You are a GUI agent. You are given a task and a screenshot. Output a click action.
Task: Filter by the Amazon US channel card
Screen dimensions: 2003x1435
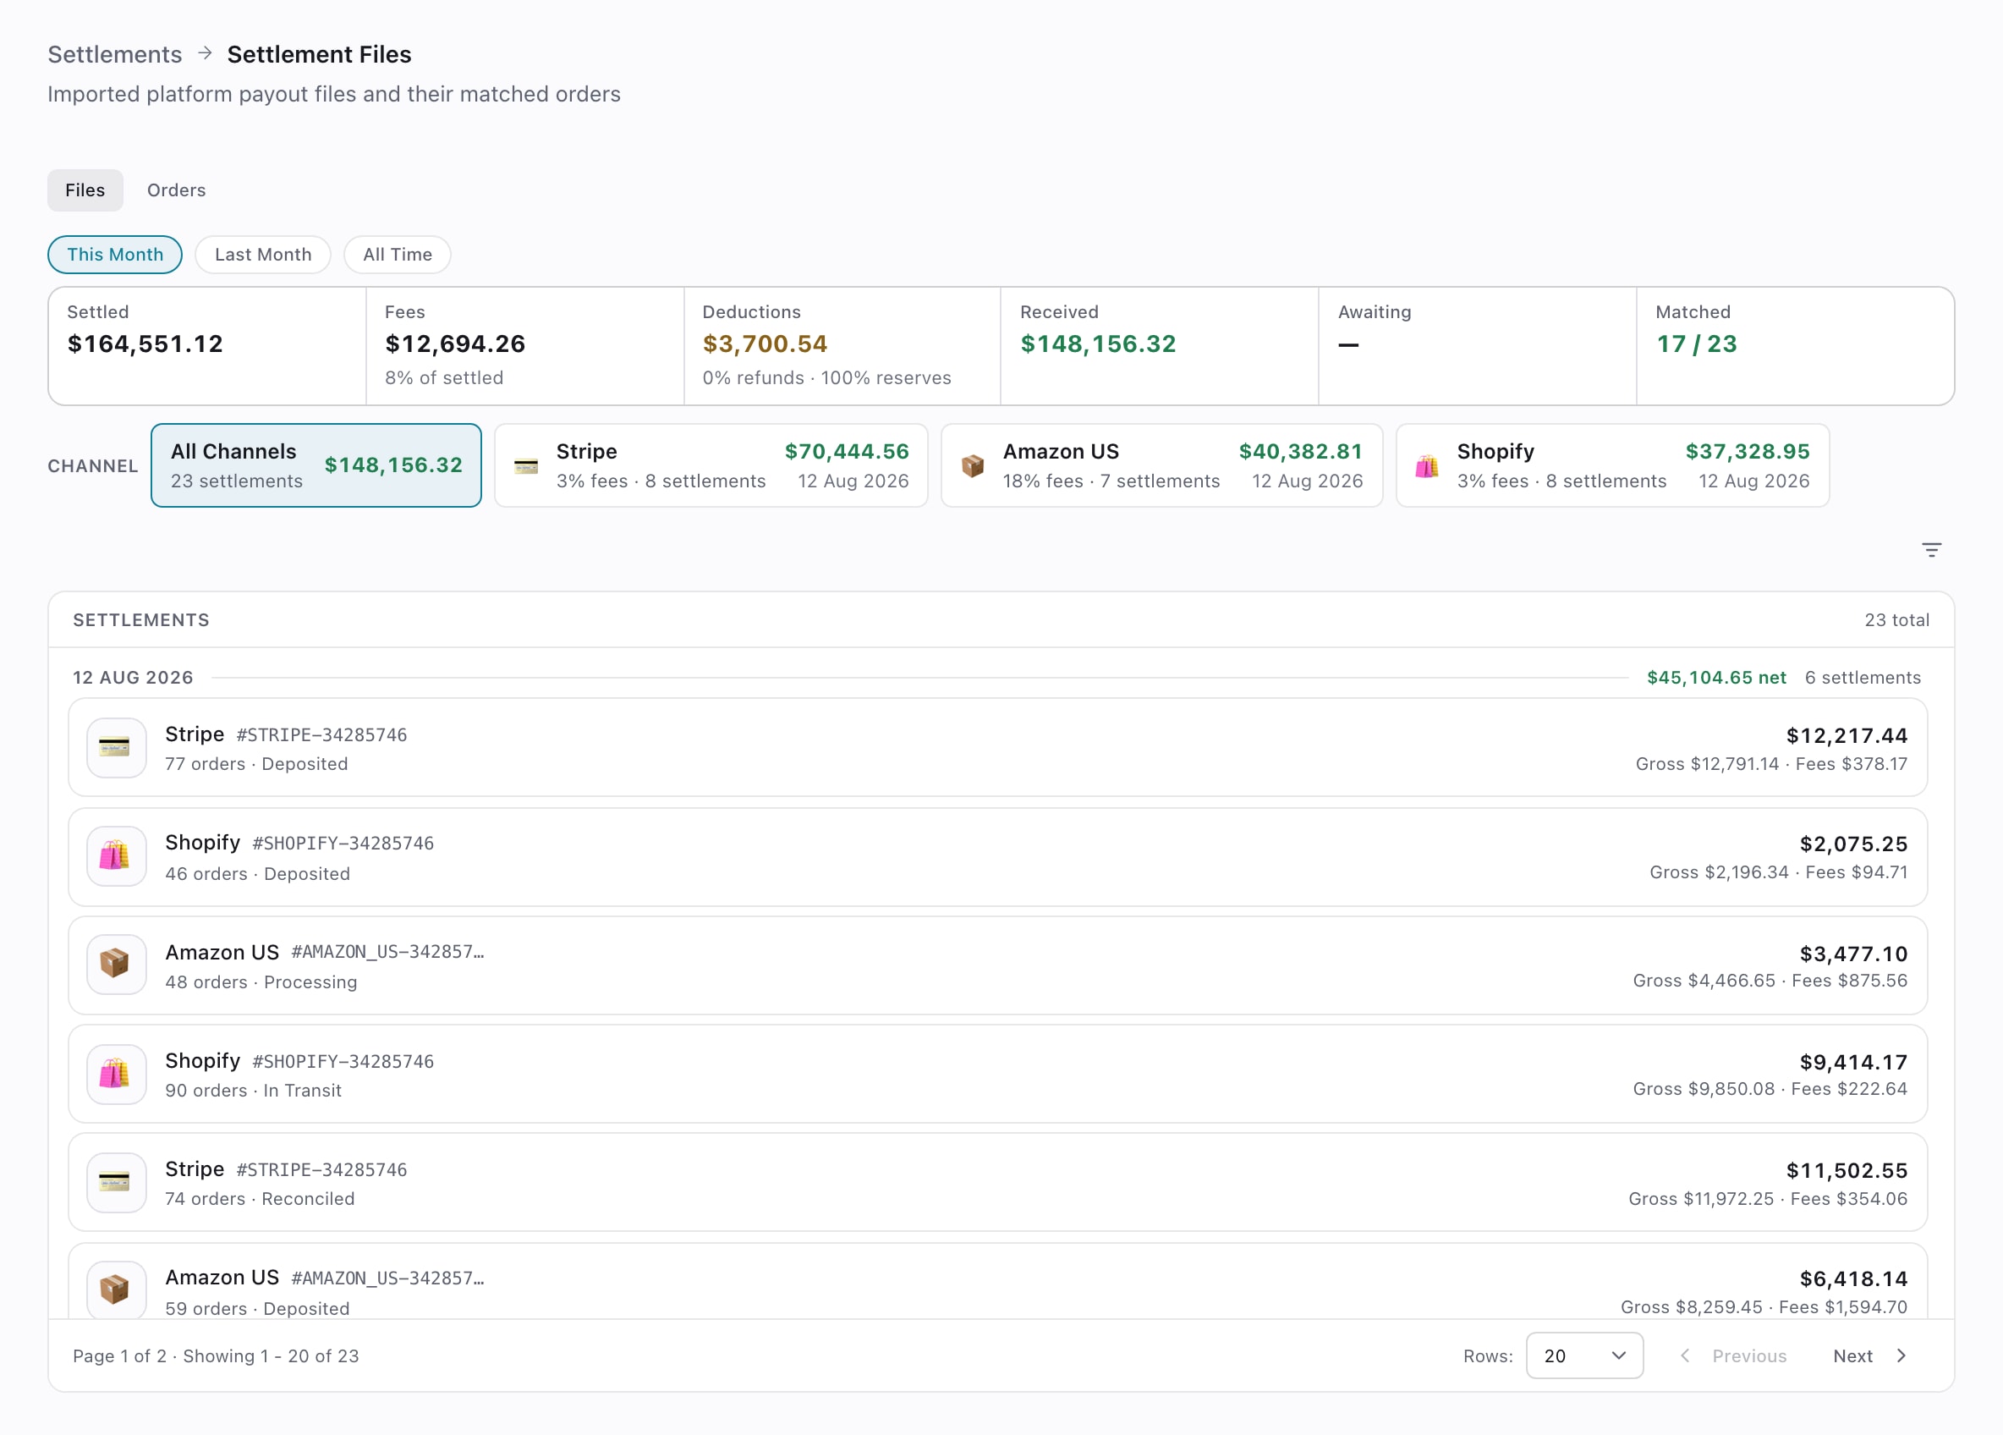(x=1161, y=465)
